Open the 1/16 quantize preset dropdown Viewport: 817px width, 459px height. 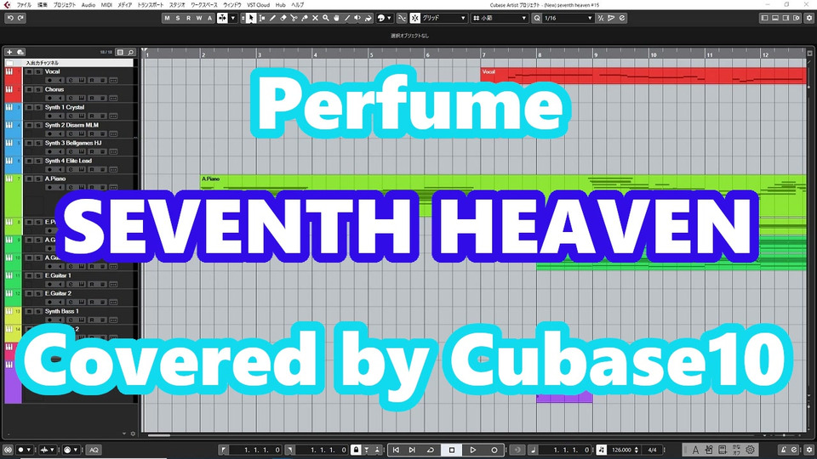click(x=568, y=18)
